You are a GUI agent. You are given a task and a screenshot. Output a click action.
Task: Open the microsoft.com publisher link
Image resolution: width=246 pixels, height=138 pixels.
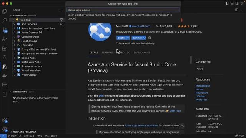(141, 26)
